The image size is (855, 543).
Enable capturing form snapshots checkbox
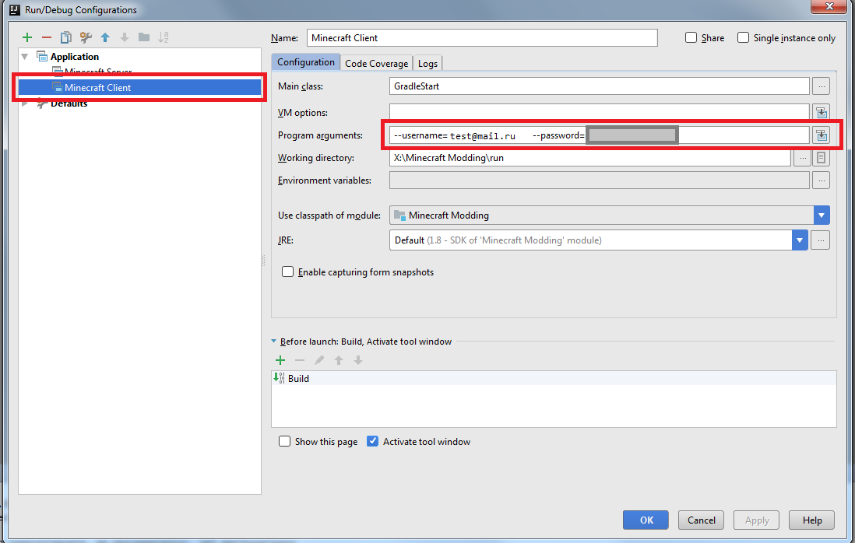(288, 272)
